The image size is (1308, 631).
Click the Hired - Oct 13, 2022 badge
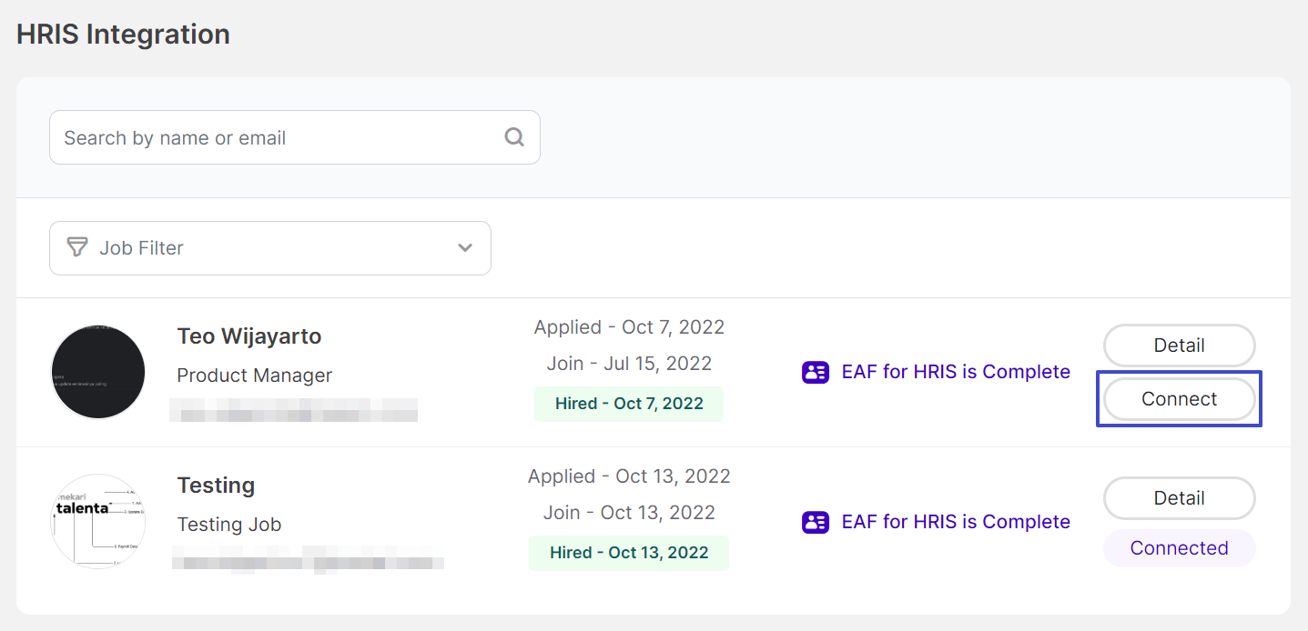[629, 553]
